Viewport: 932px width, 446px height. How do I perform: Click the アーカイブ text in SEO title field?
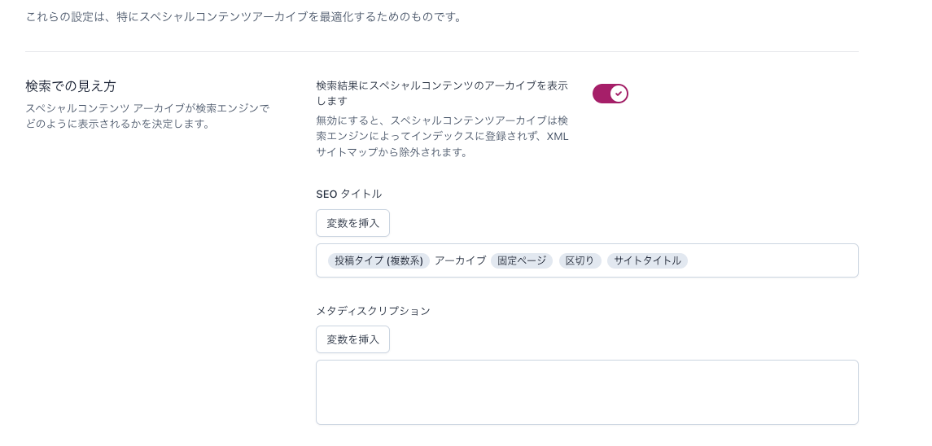click(x=460, y=260)
